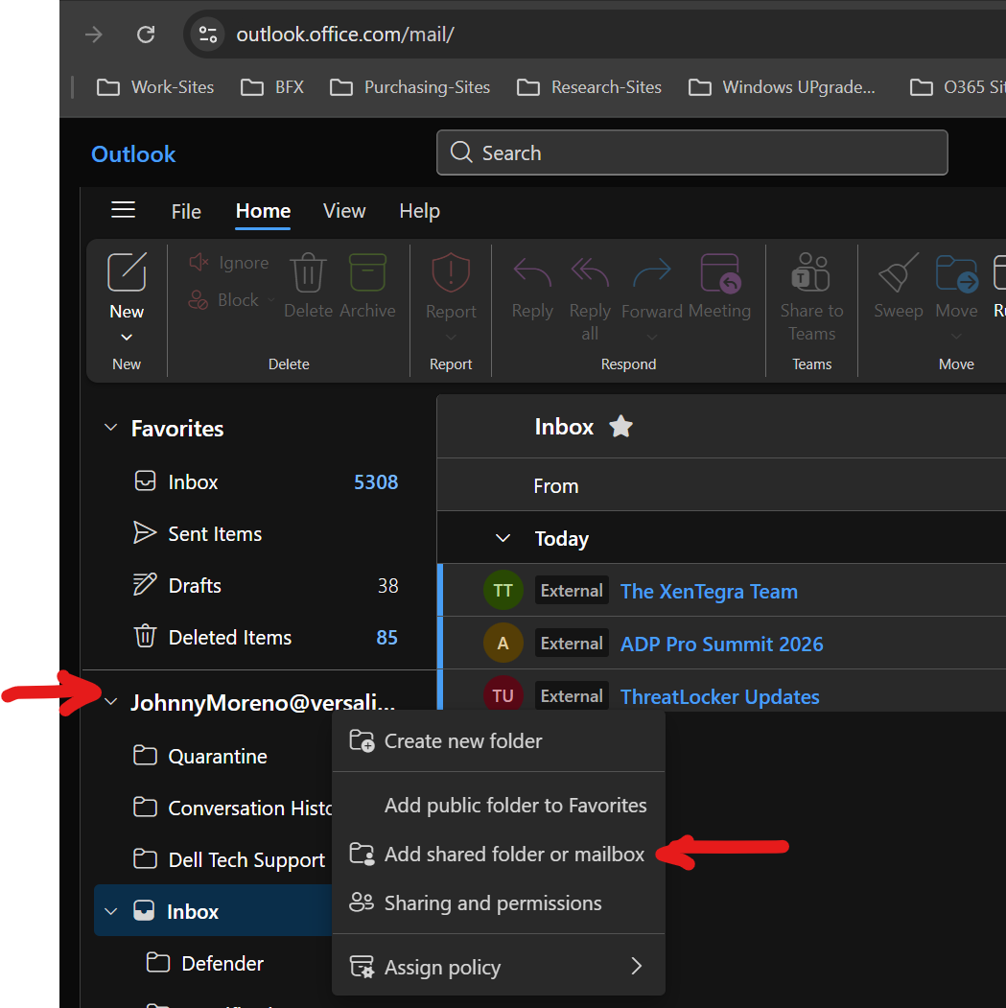The width and height of the screenshot is (1006, 1008).
Task: Choose Sharing and permissions menu entry
Action: [x=498, y=903]
